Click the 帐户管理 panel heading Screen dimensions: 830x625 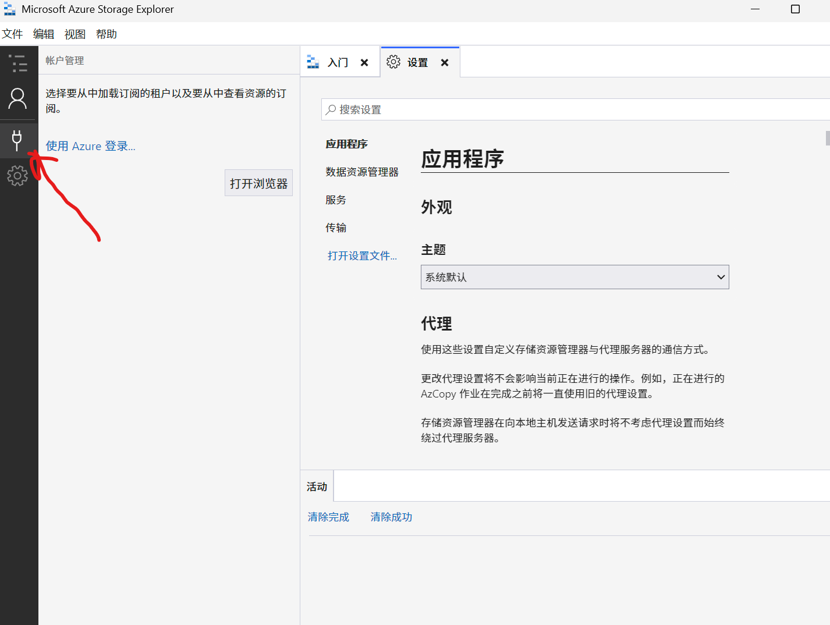65,61
